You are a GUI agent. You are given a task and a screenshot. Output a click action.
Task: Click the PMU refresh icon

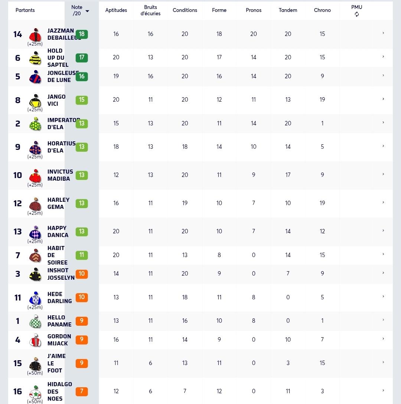pos(356,14)
